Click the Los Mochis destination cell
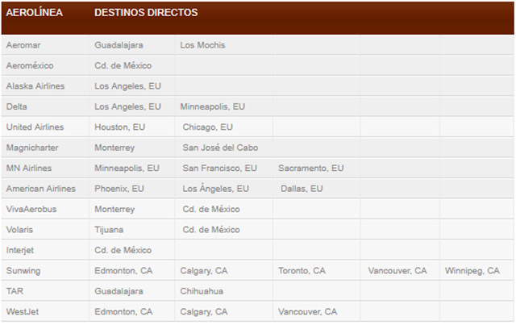 (x=203, y=45)
